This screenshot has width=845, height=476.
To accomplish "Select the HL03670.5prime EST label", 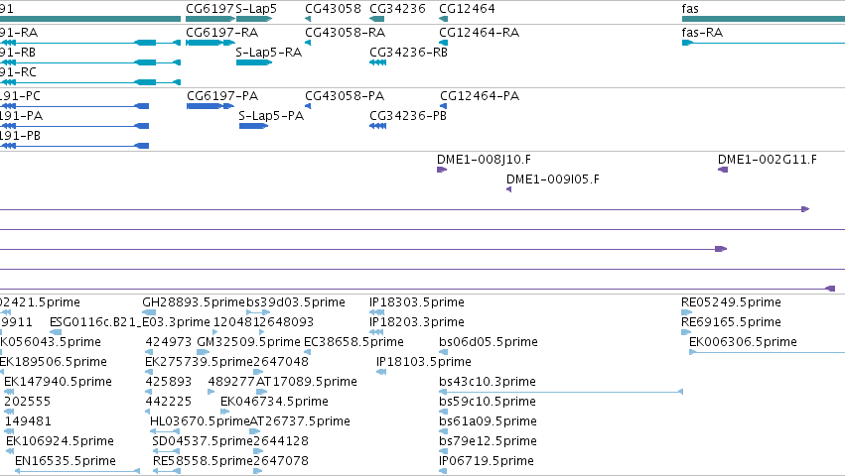I will [200, 421].
